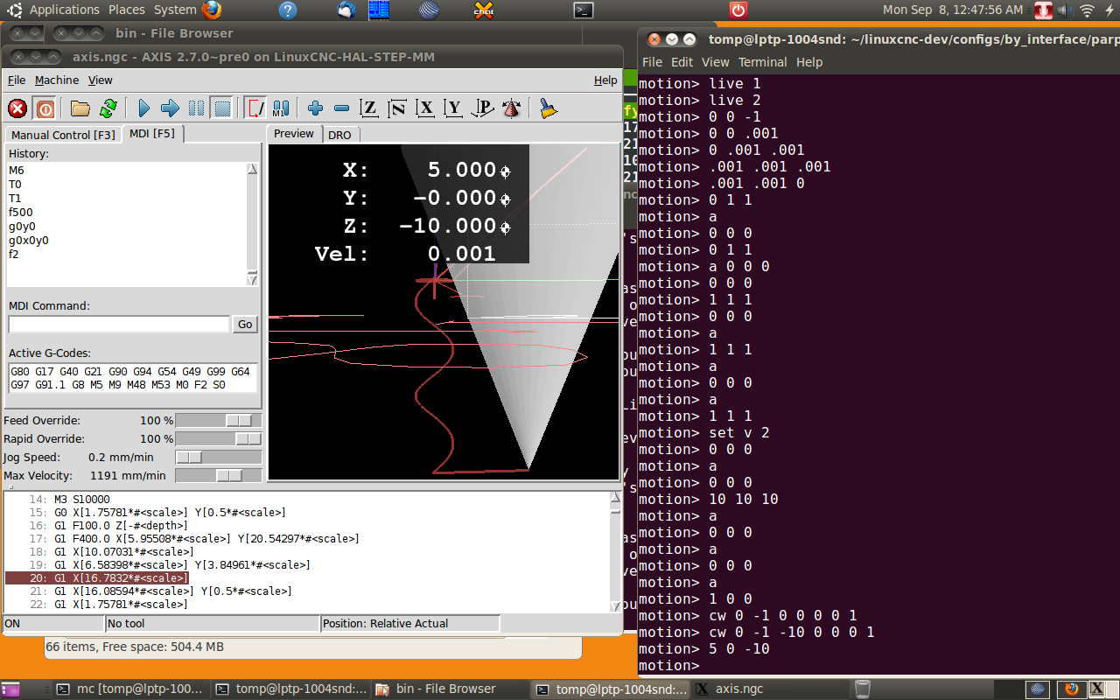The height and width of the screenshot is (700, 1120).
Task: Select history entry M6
Action: click(x=17, y=171)
